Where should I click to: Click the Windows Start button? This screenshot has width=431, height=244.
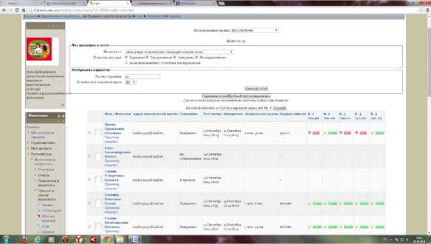(7, 239)
